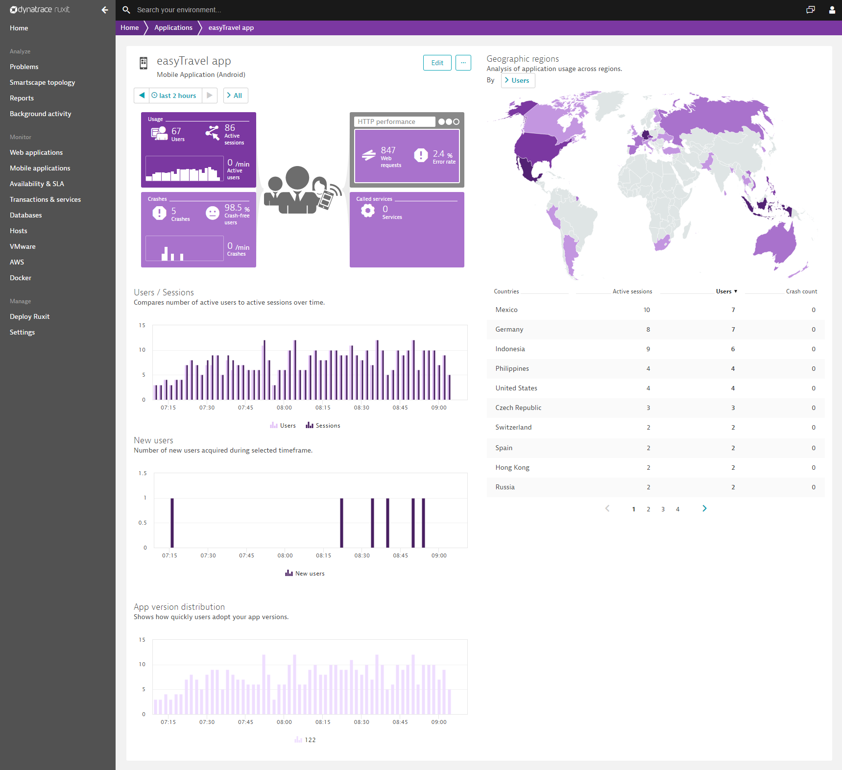Toggle Sessions legend in Users/Sessions chart
The height and width of the screenshot is (770, 842).
pyautogui.click(x=323, y=426)
